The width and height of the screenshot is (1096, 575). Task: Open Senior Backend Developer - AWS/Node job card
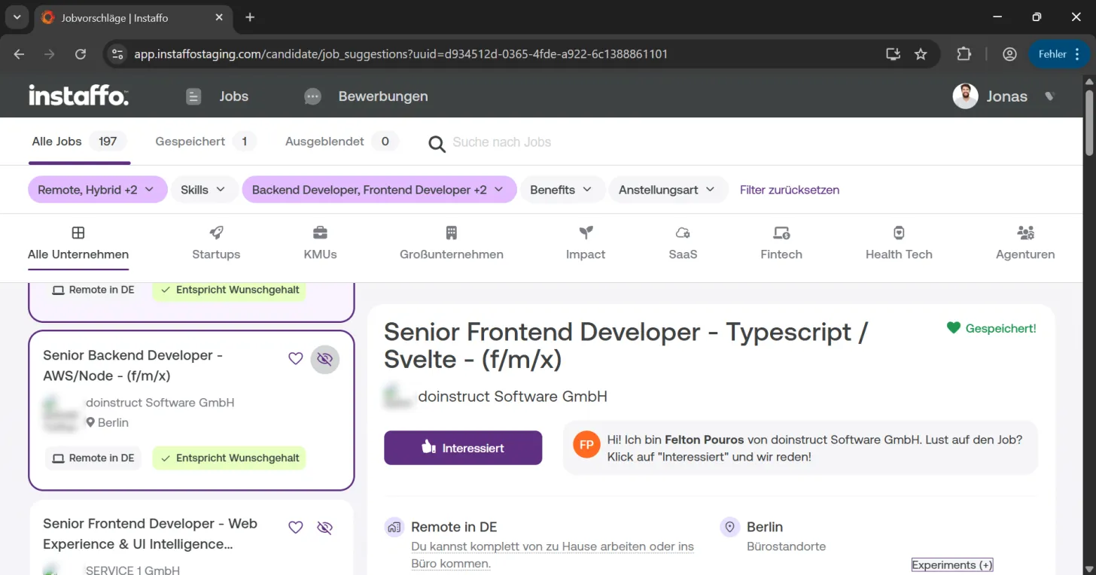(191, 410)
